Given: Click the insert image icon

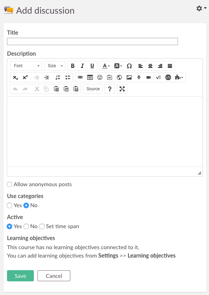Looking at the screenshot, I should 129,77.
